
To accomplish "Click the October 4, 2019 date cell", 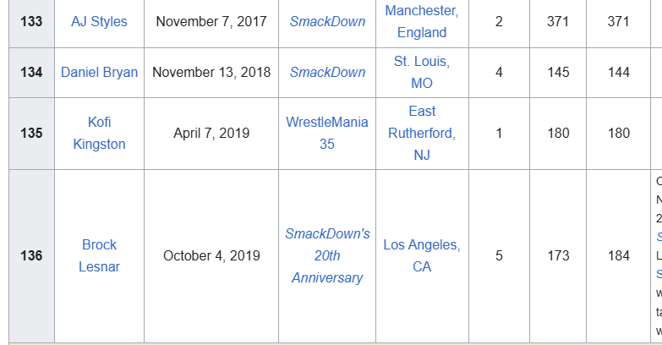I will point(211,255).
